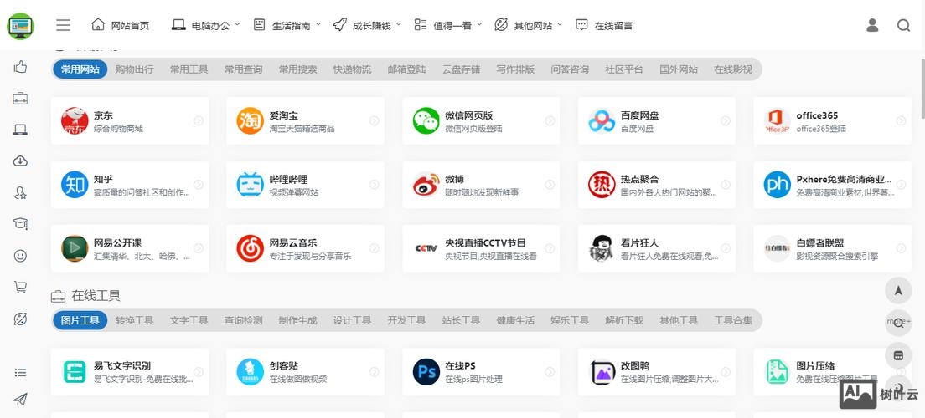Click the list icon in sidebar
The width and height of the screenshot is (925, 418).
(x=20, y=372)
